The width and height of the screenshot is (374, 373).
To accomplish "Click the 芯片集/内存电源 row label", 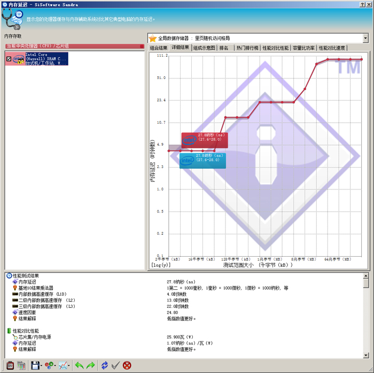I will [x=35, y=337].
